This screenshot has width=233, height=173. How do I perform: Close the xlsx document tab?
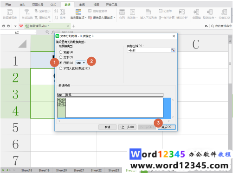pos(68,26)
